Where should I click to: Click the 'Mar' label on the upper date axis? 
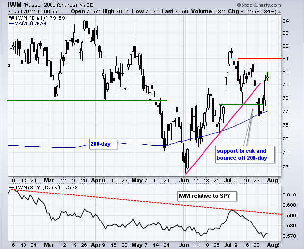[49, 180]
